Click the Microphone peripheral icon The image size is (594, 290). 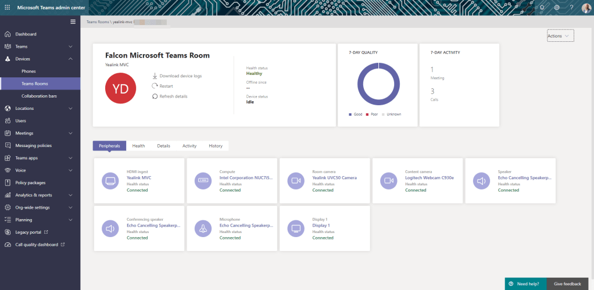tap(203, 228)
